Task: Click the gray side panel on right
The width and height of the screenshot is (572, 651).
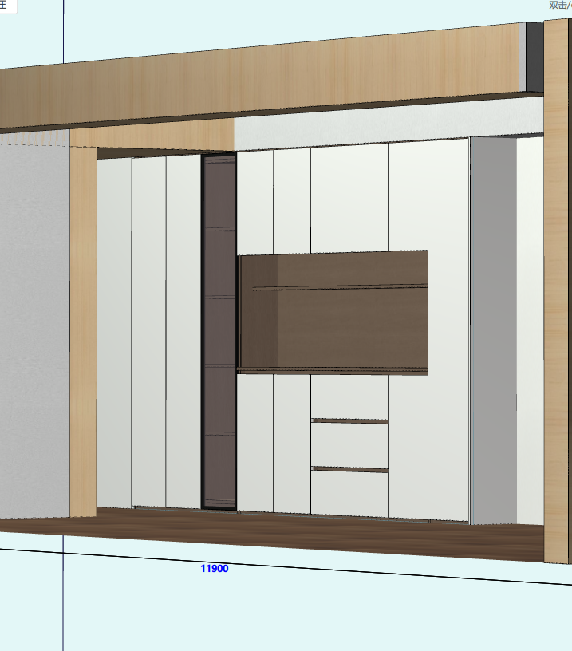Action: coord(493,331)
